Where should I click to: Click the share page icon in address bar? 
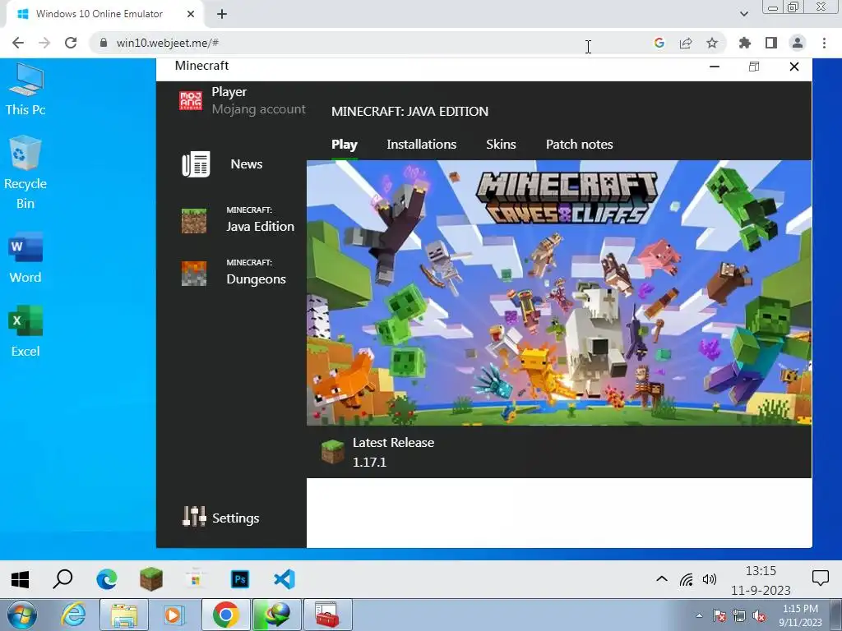pos(686,43)
